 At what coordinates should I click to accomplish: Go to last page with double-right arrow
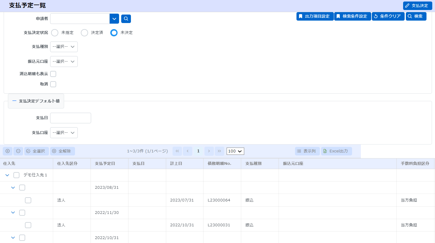(x=219, y=151)
